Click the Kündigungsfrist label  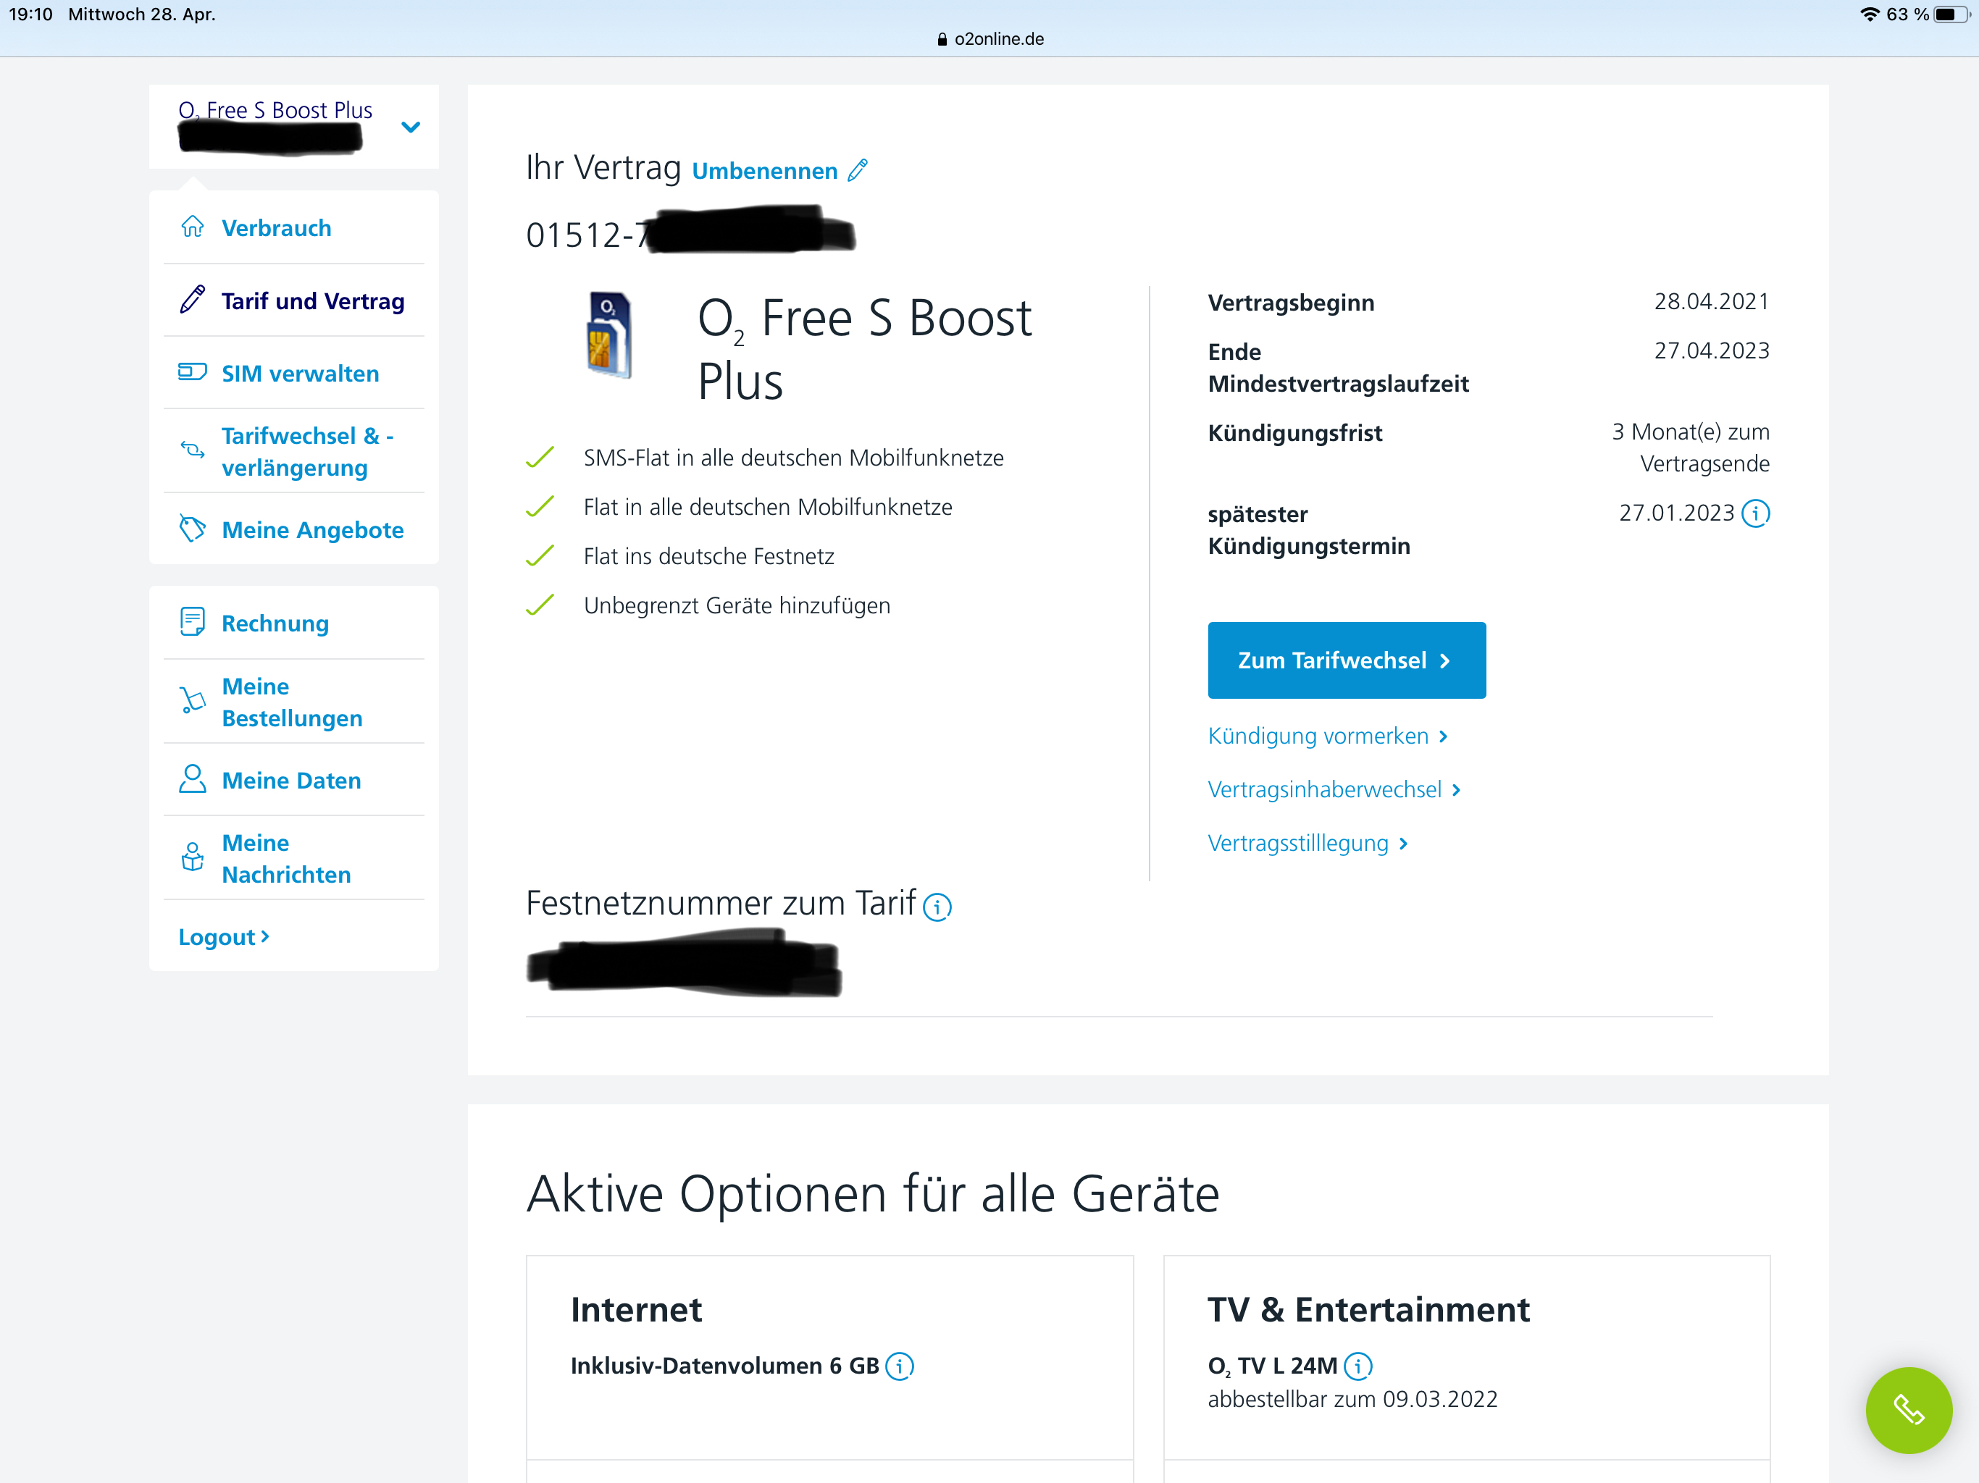[x=1294, y=433]
